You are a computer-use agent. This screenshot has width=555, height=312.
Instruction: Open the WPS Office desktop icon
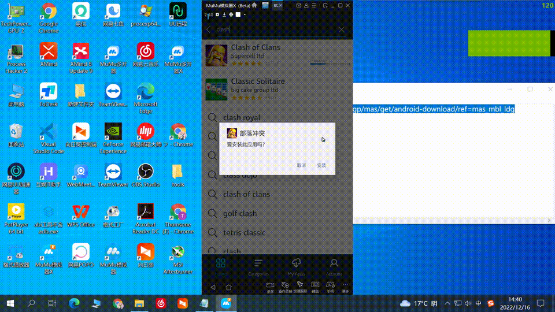tap(81, 215)
